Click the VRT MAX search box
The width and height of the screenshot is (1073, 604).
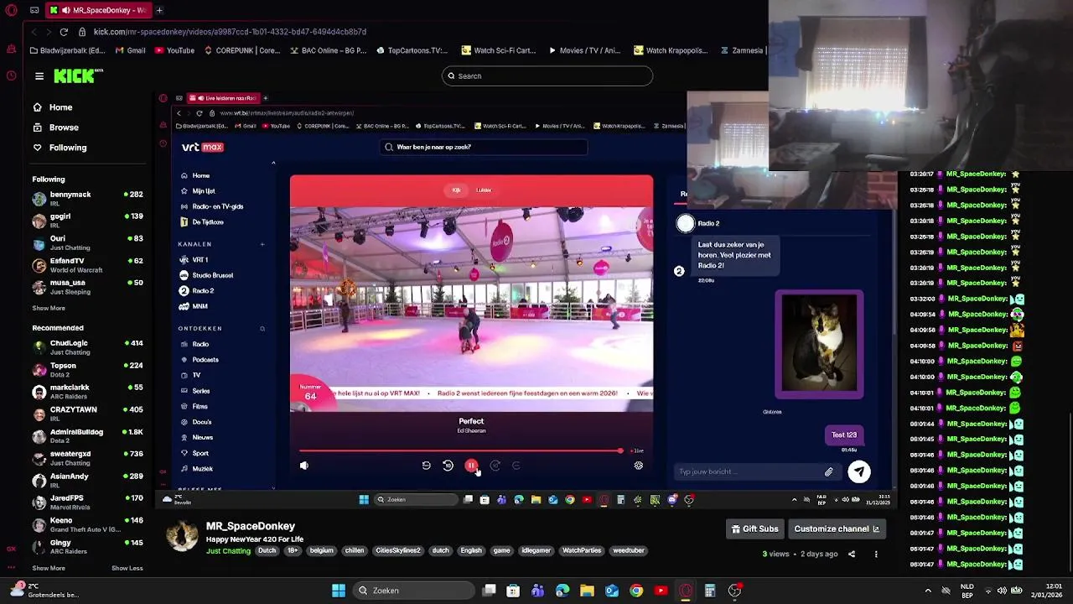483,147
